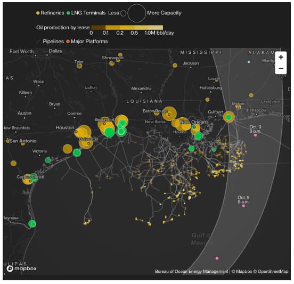This screenshot has height=284, width=294.
Task: Select the refinery marker at Mobile
Action: (238, 107)
